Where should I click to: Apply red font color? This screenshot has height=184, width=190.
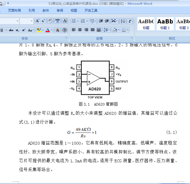(x=48, y=30)
